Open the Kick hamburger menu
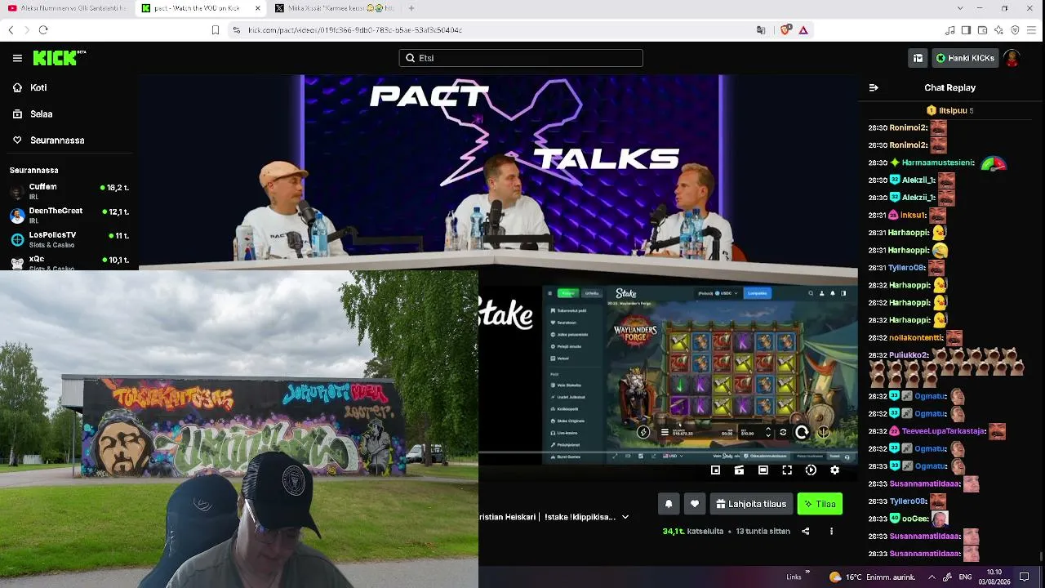 tap(17, 58)
